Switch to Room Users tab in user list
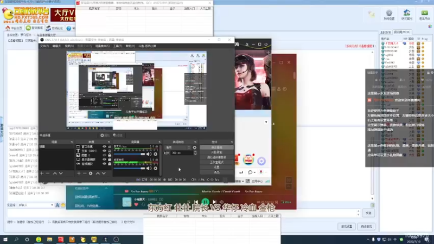Image resolution: width=434 pixels, height=244 pixels. 402,32
